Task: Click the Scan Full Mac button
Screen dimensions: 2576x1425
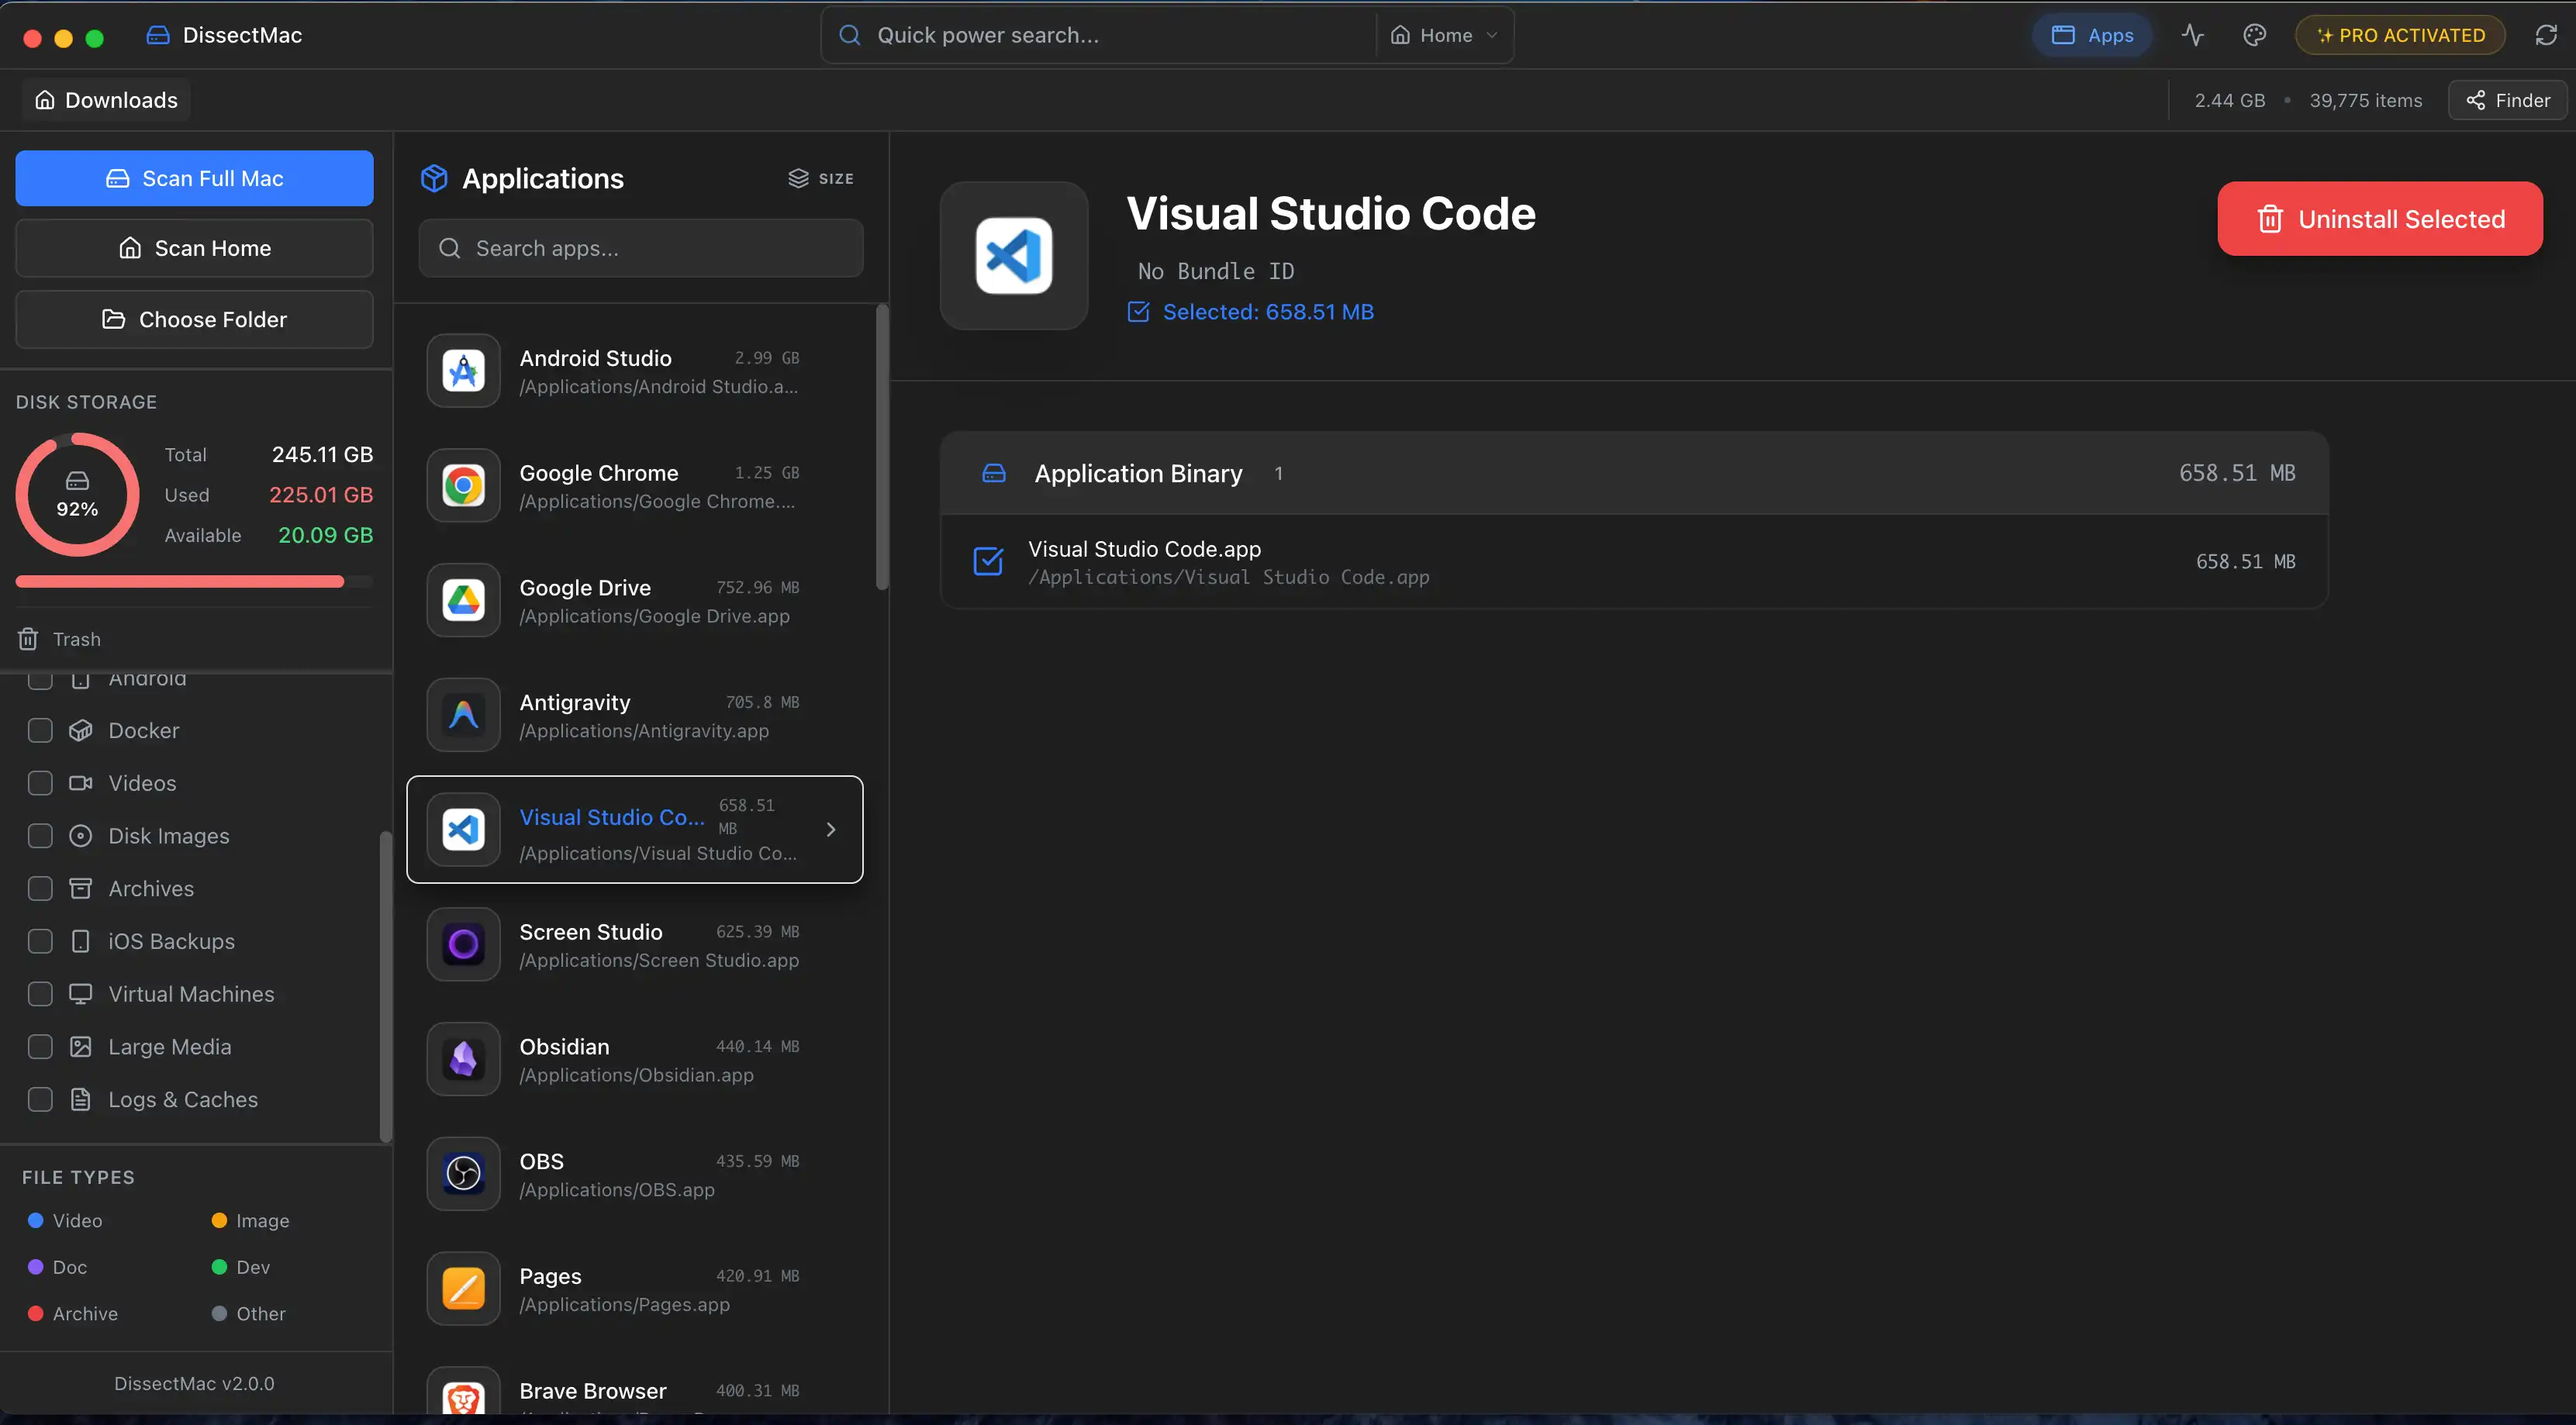Action: pos(194,178)
